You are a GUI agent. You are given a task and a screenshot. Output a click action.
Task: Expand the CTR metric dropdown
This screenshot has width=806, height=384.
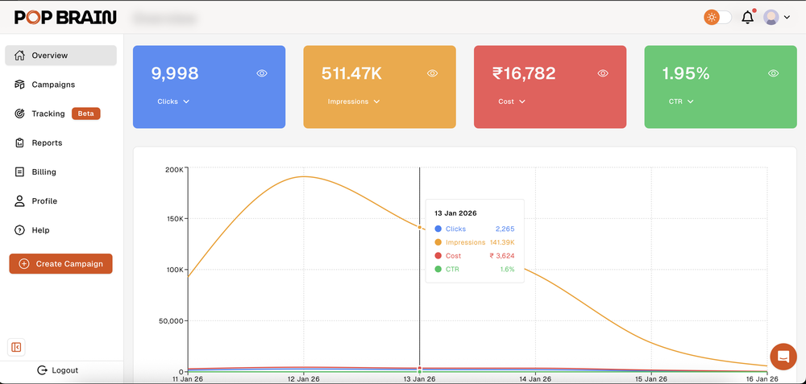coord(682,101)
